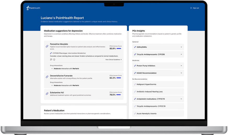Image resolution: width=228 pixels, height=135 pixels.
Task: Click the DNA icon on Malignant Hyperthermia
Action: coord(135,84)
